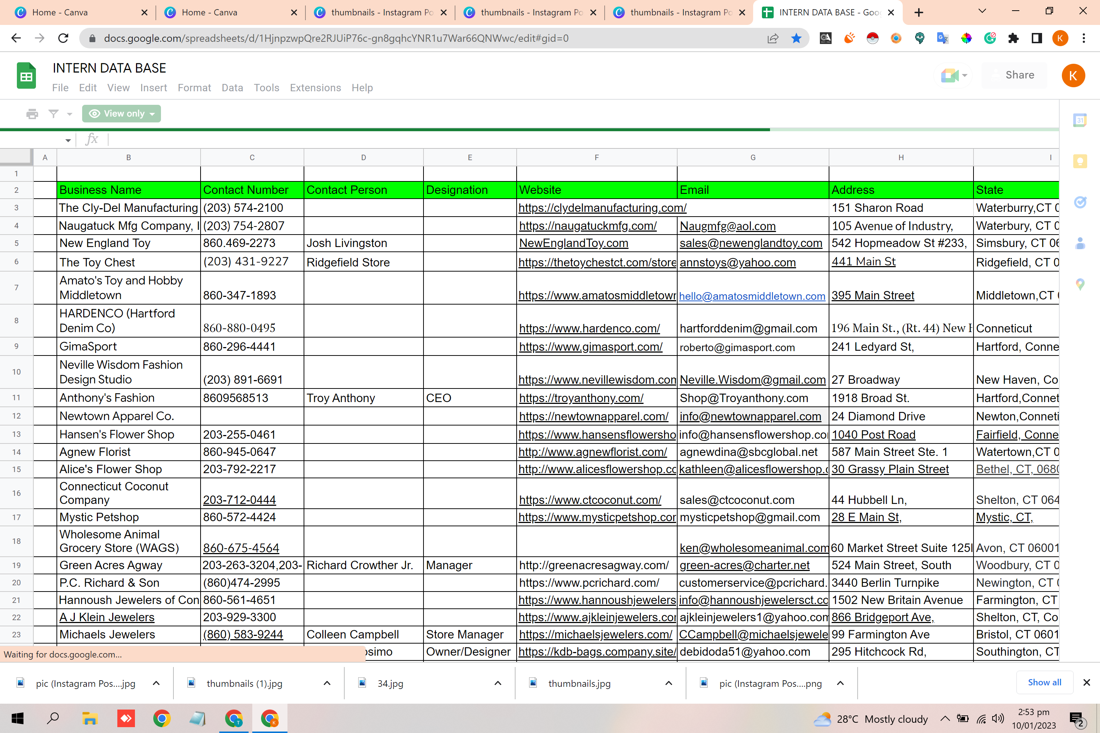Close the downloads bar
This screenshot has width=1100, height=733.
point(1086,682)
